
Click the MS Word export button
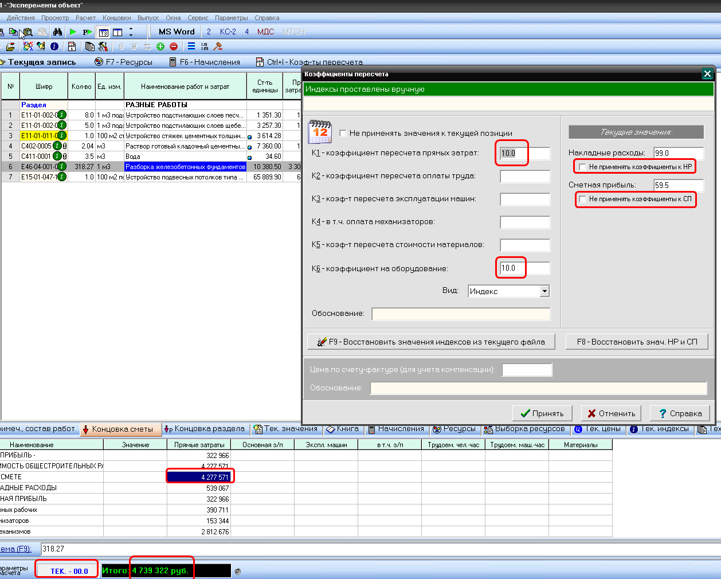[x=177, y=32]
